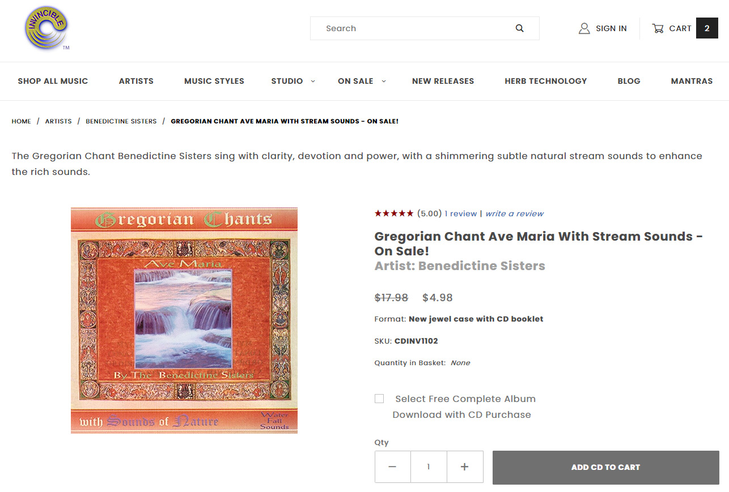
Task: Click the shopping cart icon
Action: [658, 28]
